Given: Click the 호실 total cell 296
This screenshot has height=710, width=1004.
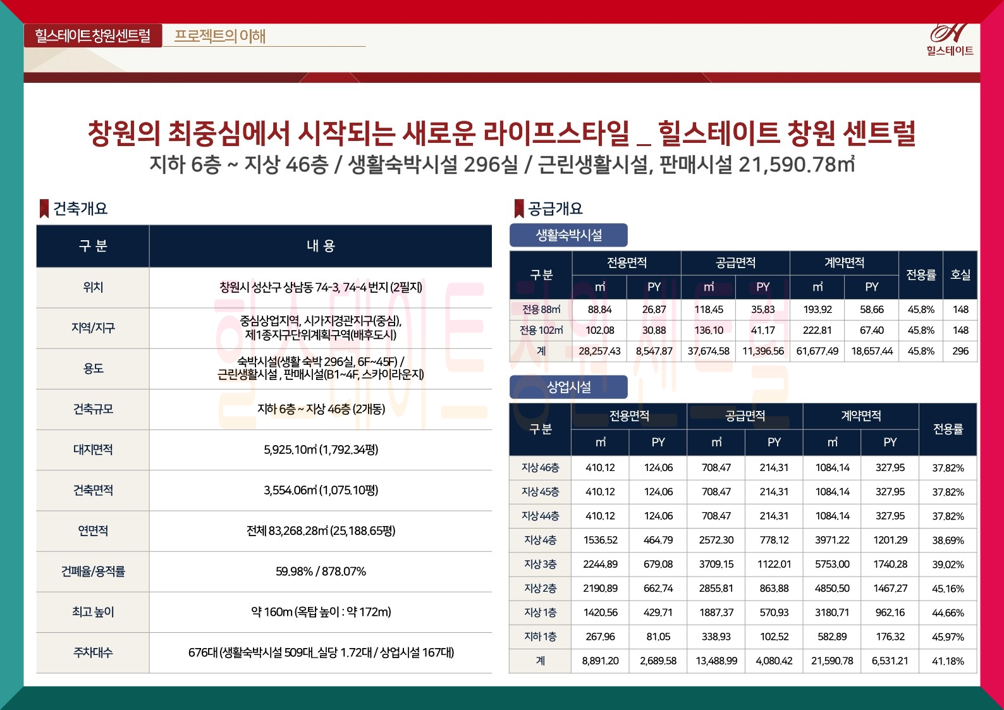Looking at the screenshot, I should point(960,351).
